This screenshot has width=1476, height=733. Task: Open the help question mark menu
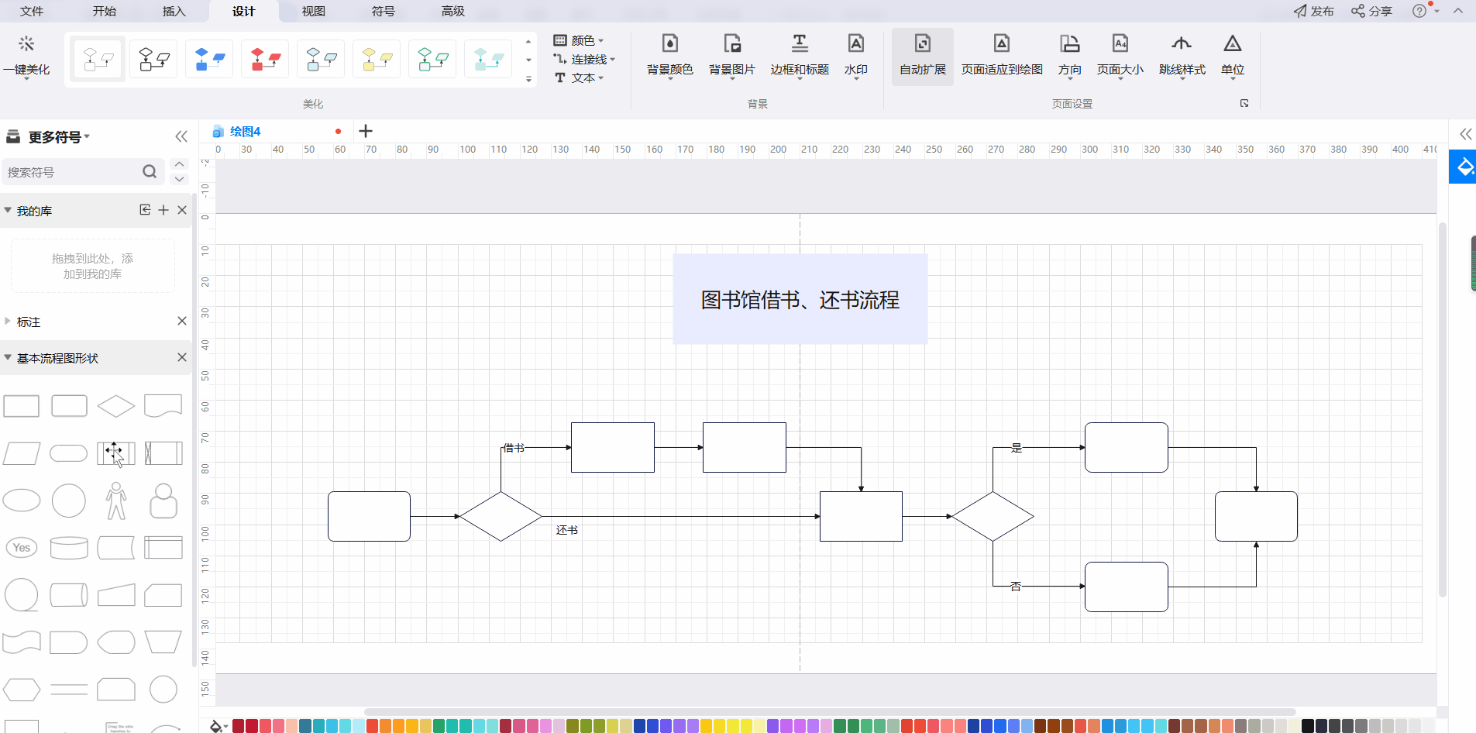pos(1424,11)
